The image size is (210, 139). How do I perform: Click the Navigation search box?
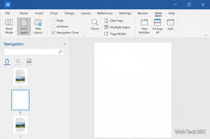tap(34, 52)
